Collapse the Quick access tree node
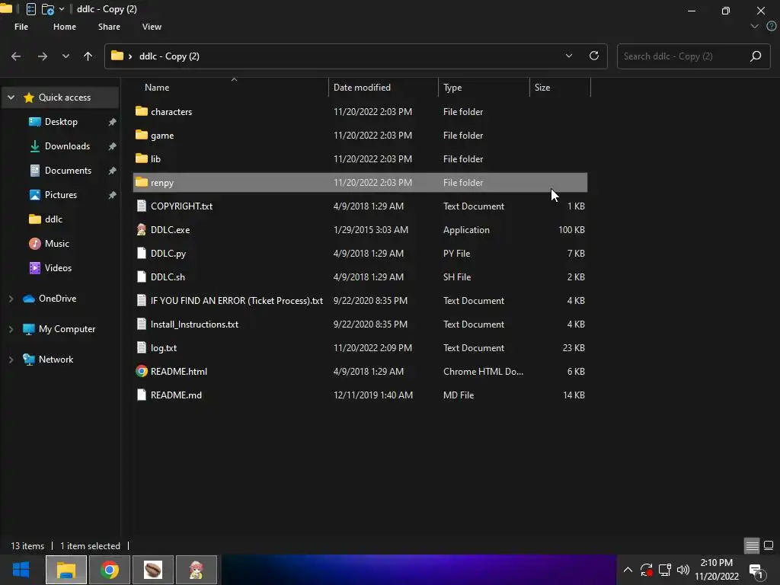Image resolution: width=780 pixels, height=585 pixels. (x=11, y=97)
